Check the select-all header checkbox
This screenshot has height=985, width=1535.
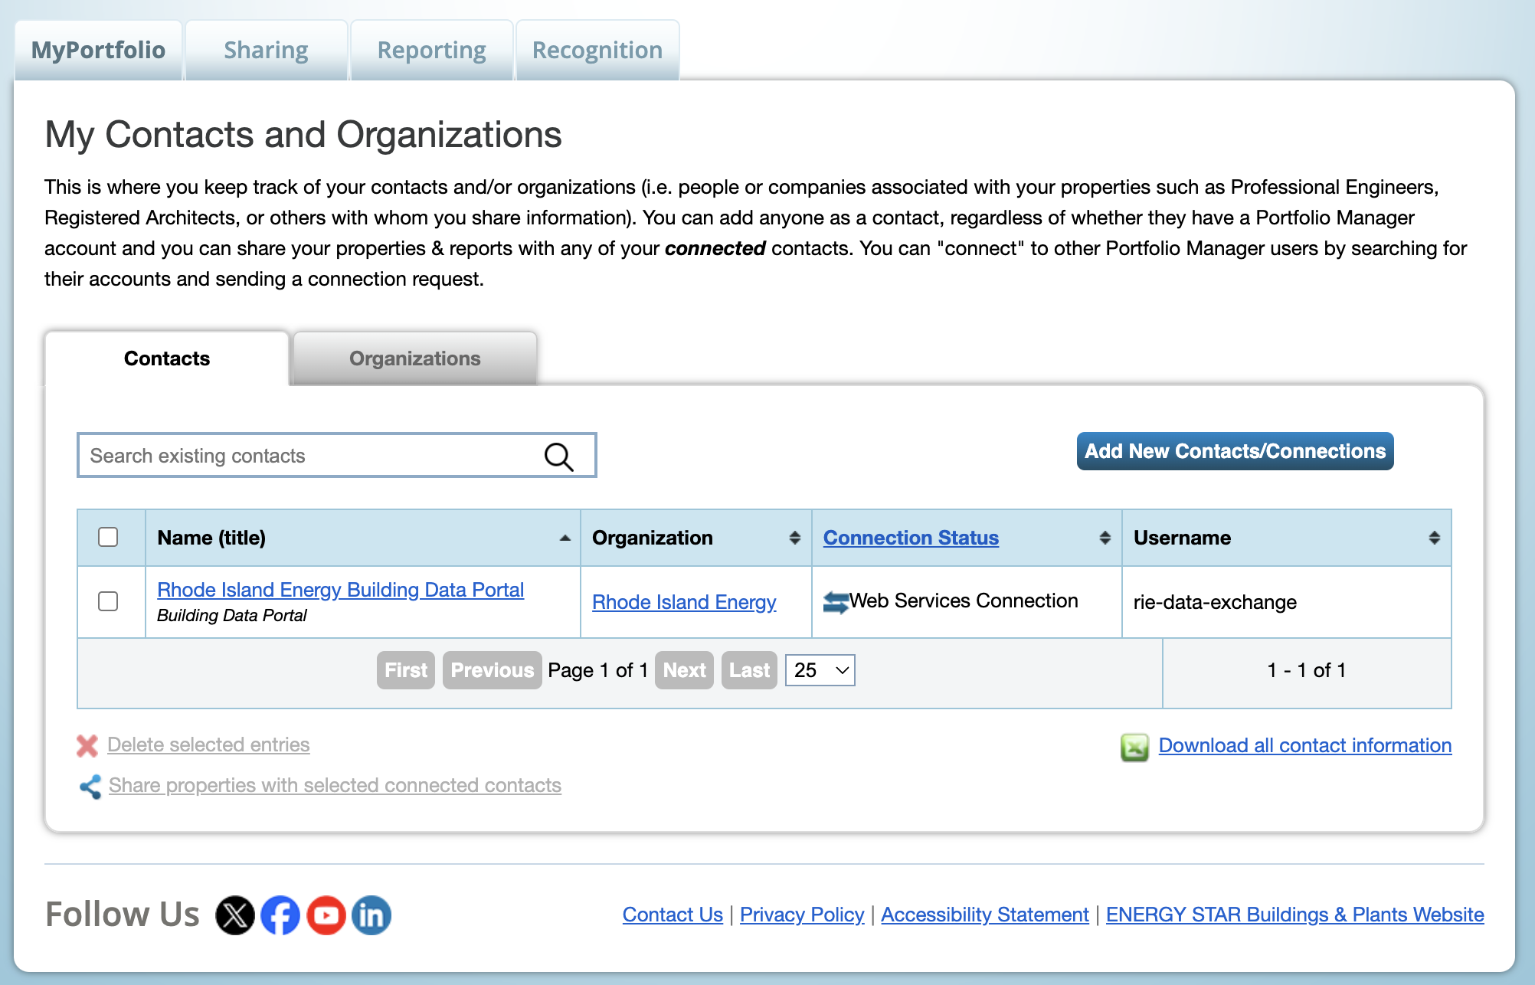point(108,537)
